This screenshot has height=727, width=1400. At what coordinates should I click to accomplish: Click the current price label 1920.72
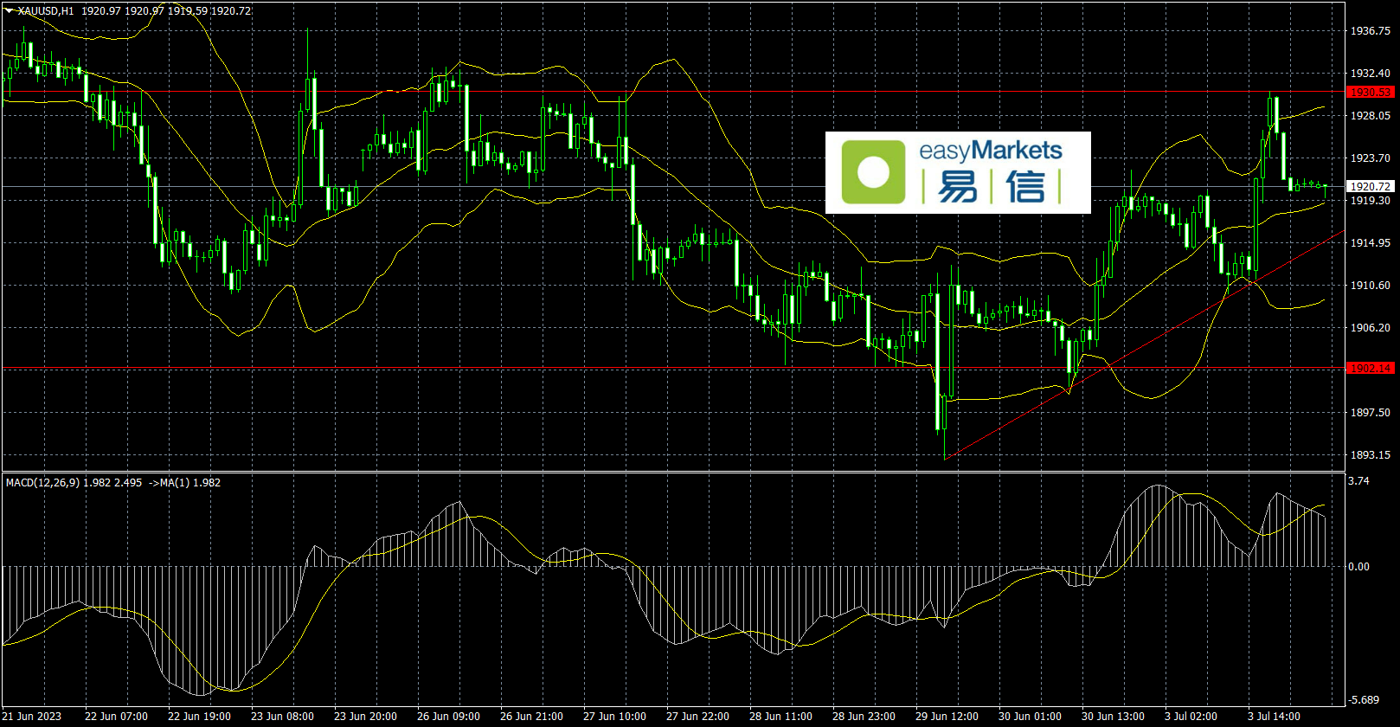1371,186
